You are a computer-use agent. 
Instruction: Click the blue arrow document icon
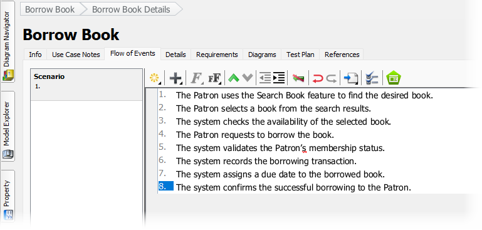351,78
